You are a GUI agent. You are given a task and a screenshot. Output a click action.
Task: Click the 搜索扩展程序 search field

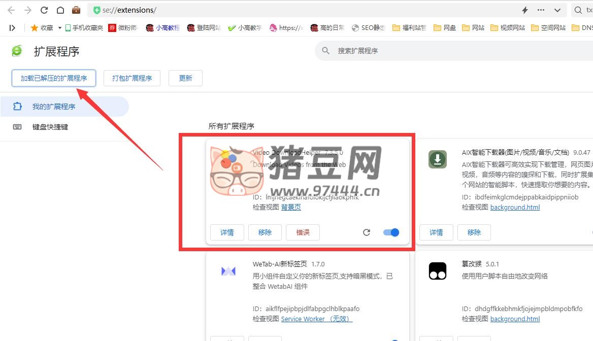point(406,51)
